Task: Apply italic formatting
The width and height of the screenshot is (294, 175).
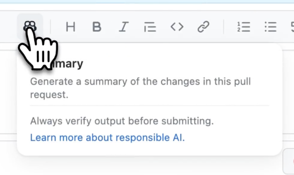Action: click(x=123, y=27)
